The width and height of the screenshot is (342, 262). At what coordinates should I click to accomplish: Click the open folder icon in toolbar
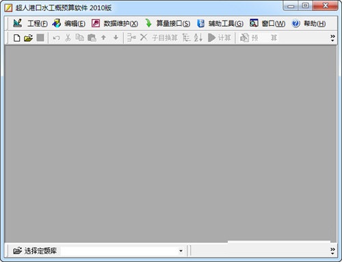click(x=28, y=38)
